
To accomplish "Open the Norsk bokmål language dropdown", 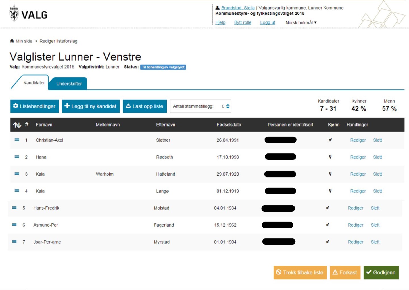I will 301,23.
